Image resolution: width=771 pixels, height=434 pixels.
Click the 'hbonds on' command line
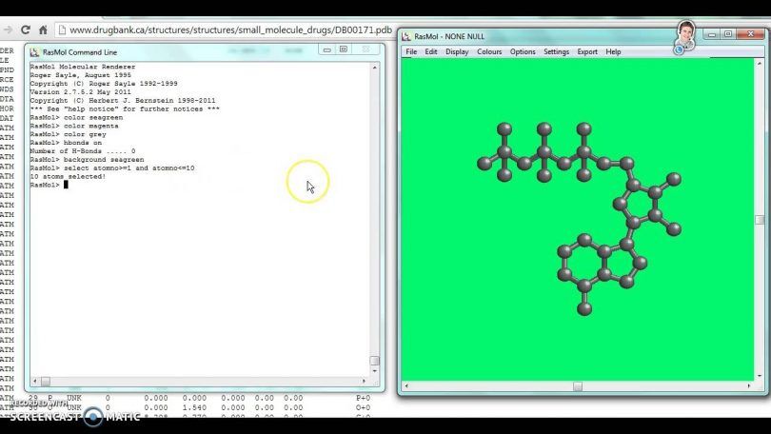[66, 143]
